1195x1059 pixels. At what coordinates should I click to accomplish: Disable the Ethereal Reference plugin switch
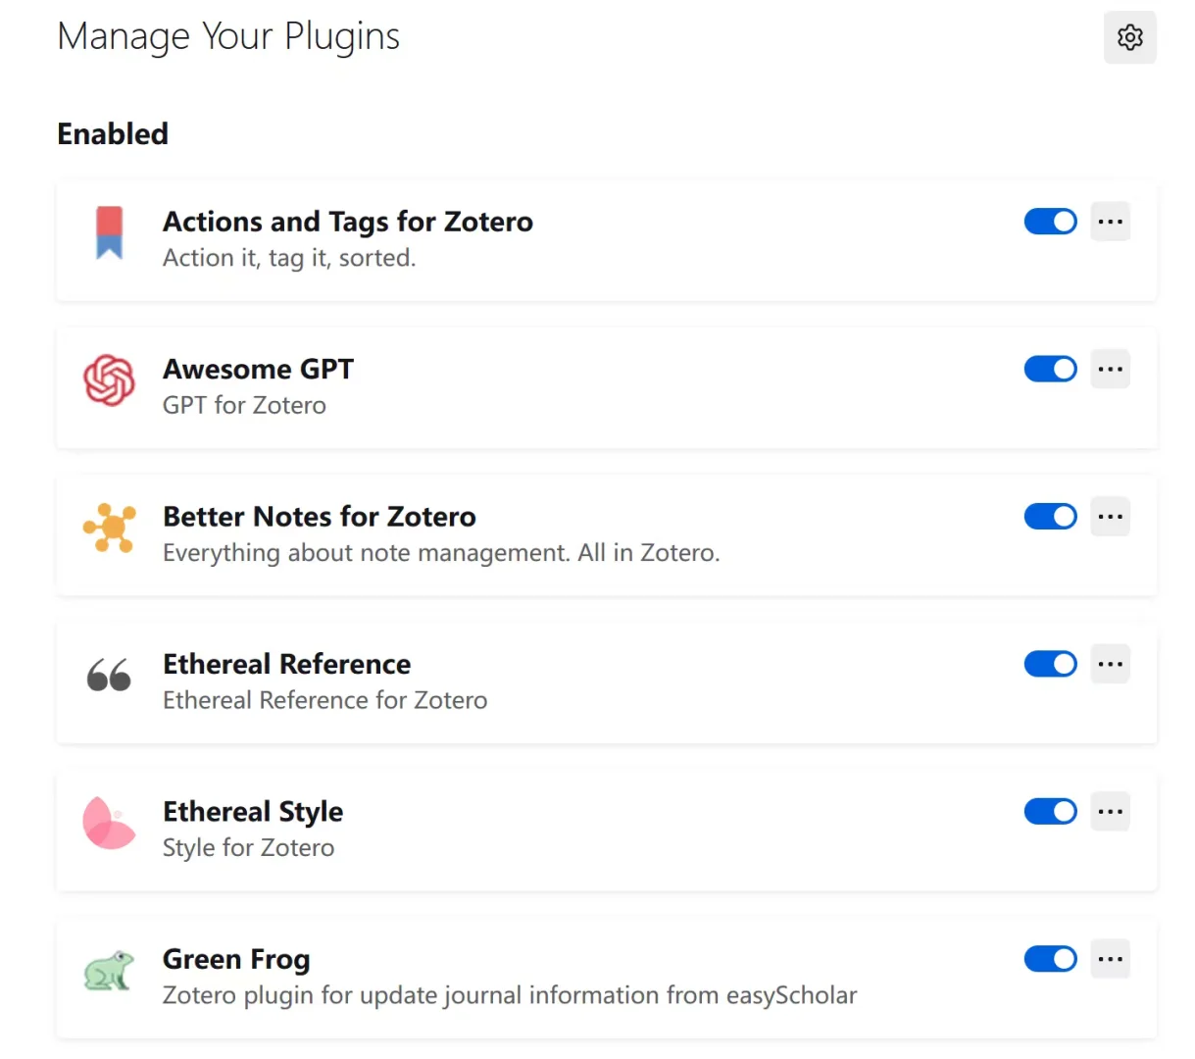click(1050, 664)
